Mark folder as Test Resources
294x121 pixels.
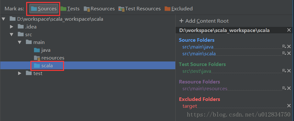[139, 9]
